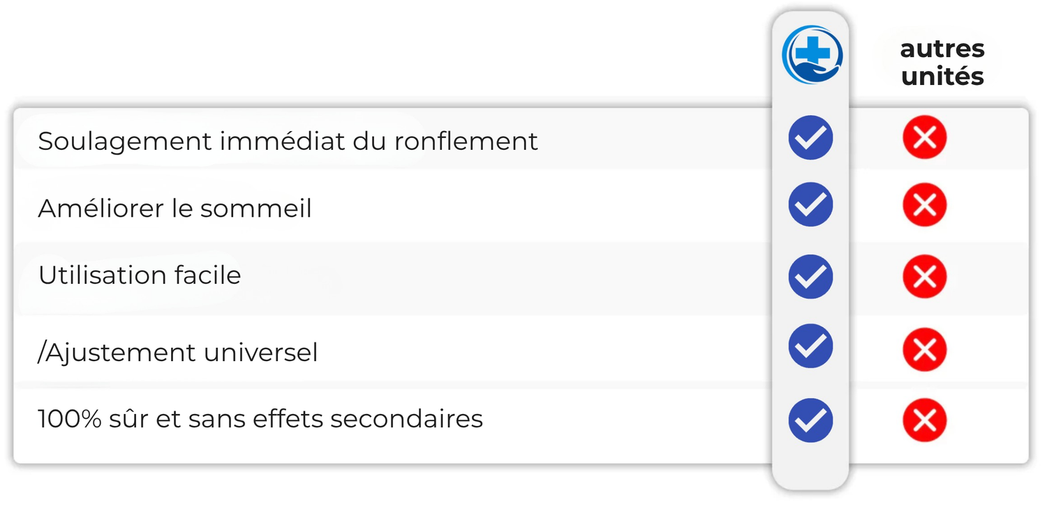
Task: Click red X for Soulagement immédiat du ronflement
Action: [x=924, y=137]
